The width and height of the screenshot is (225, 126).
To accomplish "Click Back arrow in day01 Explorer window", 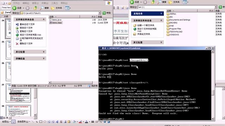I will click(x=14, y=8).
